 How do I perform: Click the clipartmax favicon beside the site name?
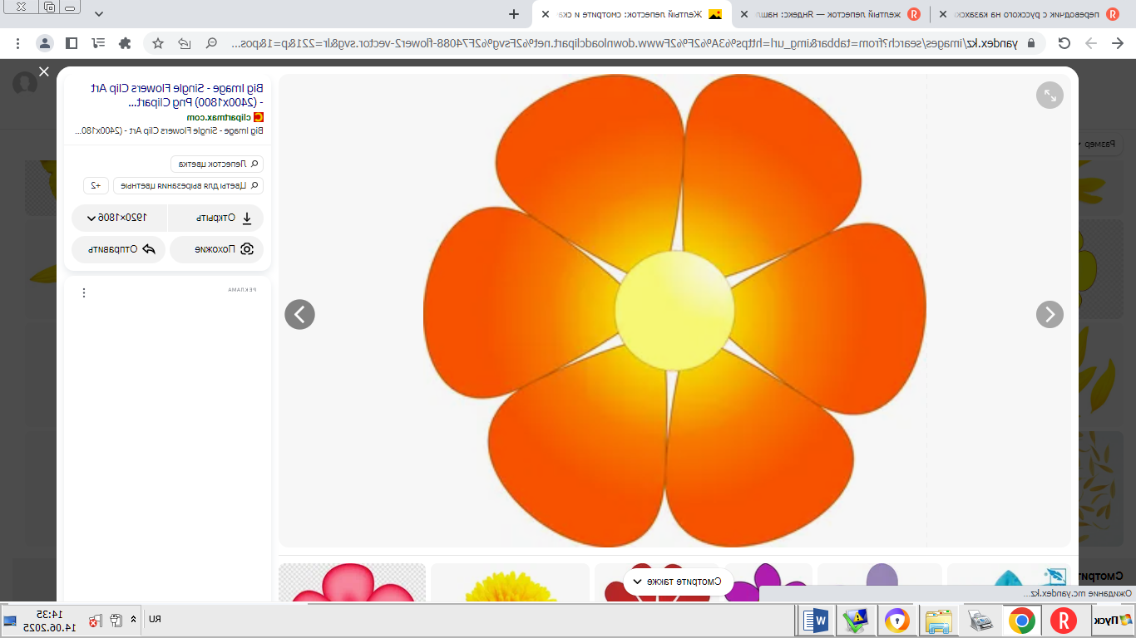[x=258, y=117]
